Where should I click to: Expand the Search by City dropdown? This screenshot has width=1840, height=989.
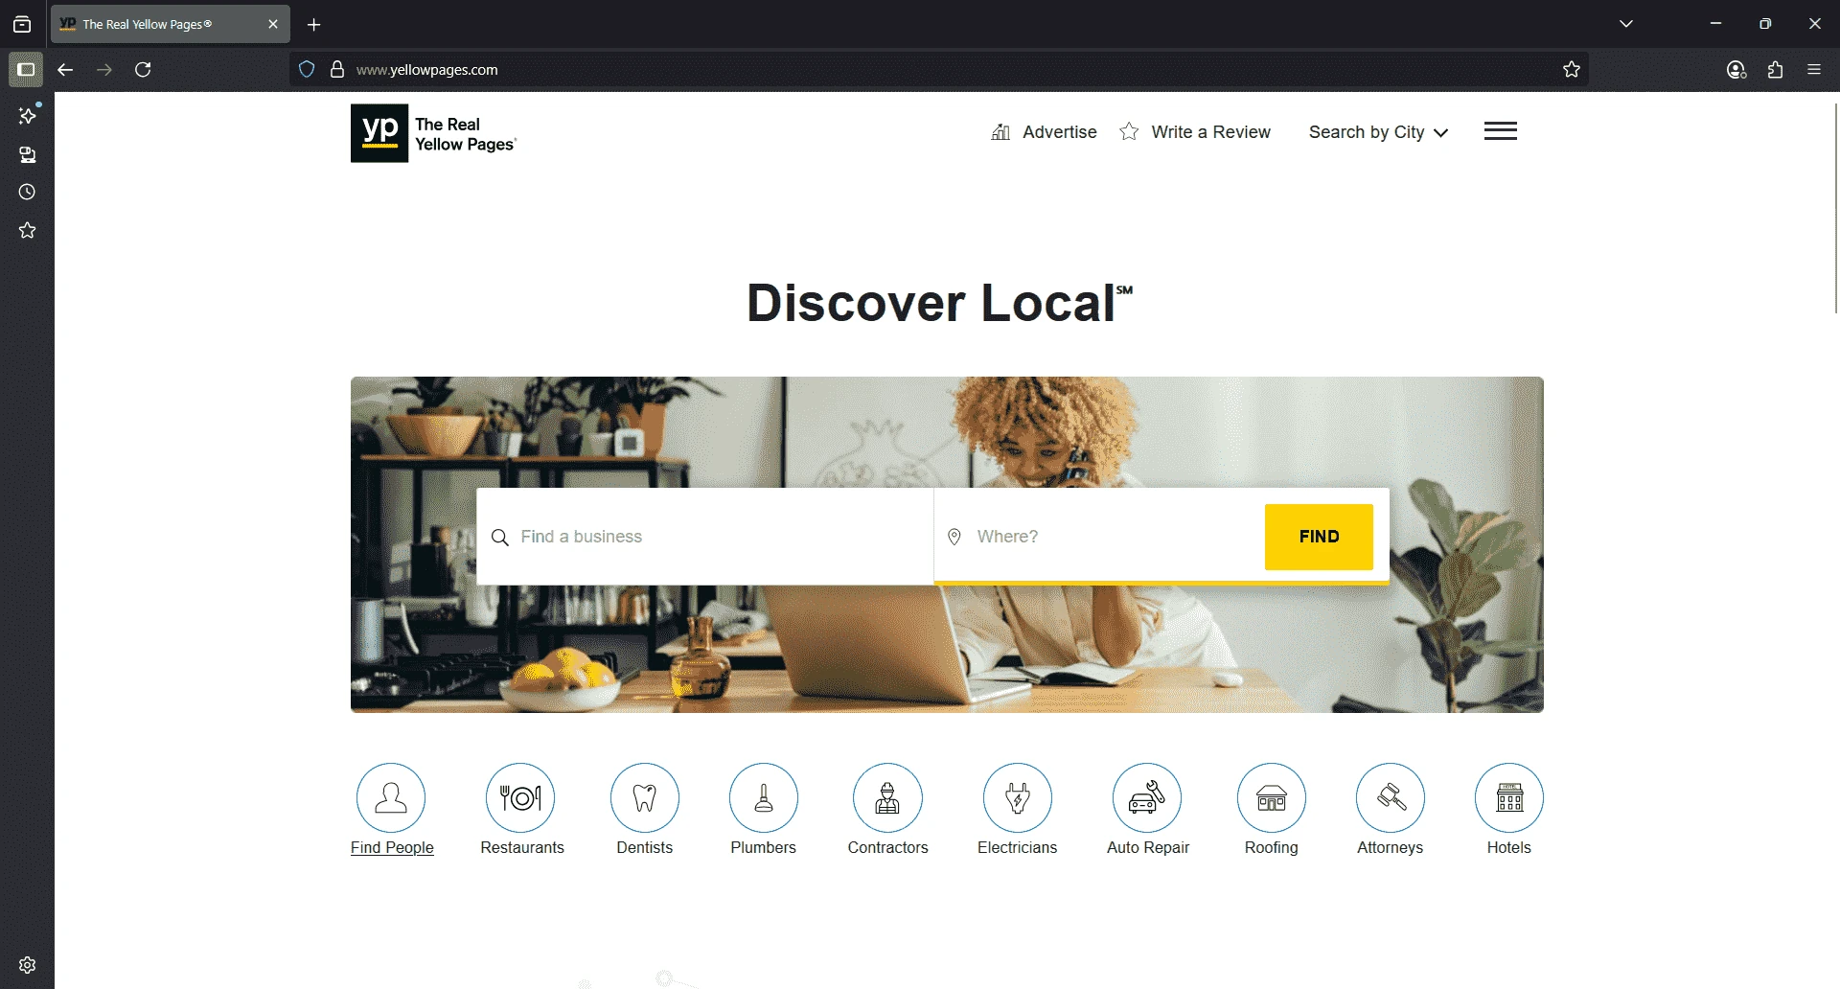[1378, 132]
